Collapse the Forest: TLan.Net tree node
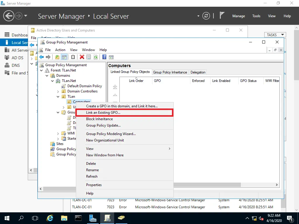 click(x=41, y=70)
